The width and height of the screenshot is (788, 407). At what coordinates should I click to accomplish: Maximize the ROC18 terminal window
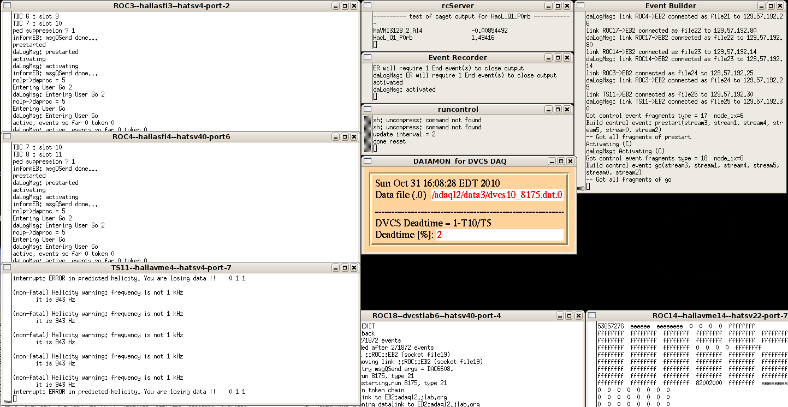[x=568, y=315]
